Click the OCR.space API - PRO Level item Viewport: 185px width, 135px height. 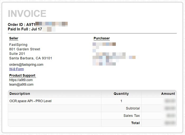point(30,101)
